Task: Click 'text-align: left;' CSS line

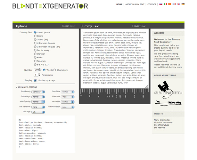Action: coord(29,144)
